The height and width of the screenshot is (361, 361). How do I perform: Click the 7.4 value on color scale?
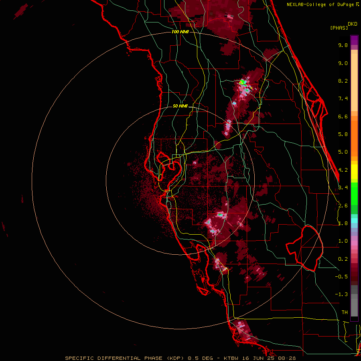pos(343,99)
